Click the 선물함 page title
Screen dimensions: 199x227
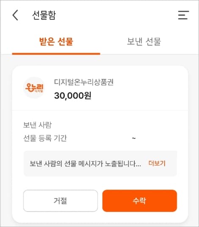click(x=44, y=15)
